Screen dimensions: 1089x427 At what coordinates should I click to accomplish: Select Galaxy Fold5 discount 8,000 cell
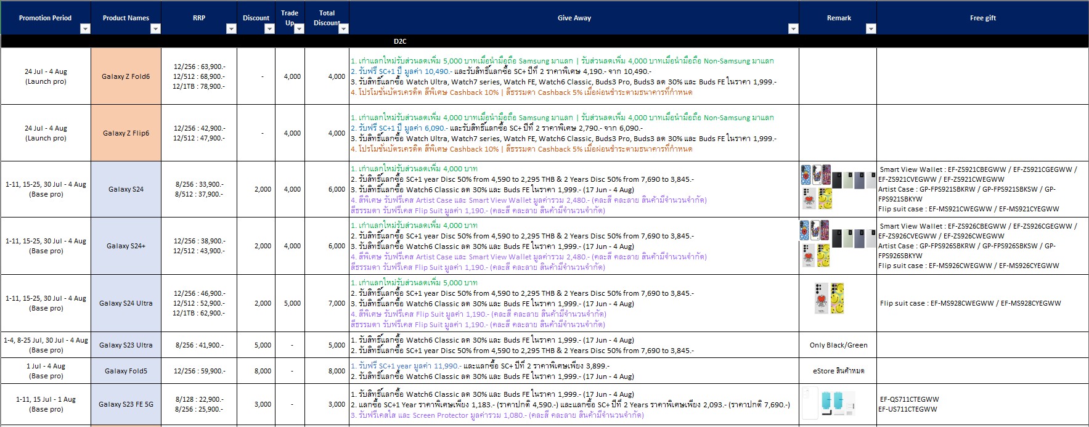click(256, 371)
